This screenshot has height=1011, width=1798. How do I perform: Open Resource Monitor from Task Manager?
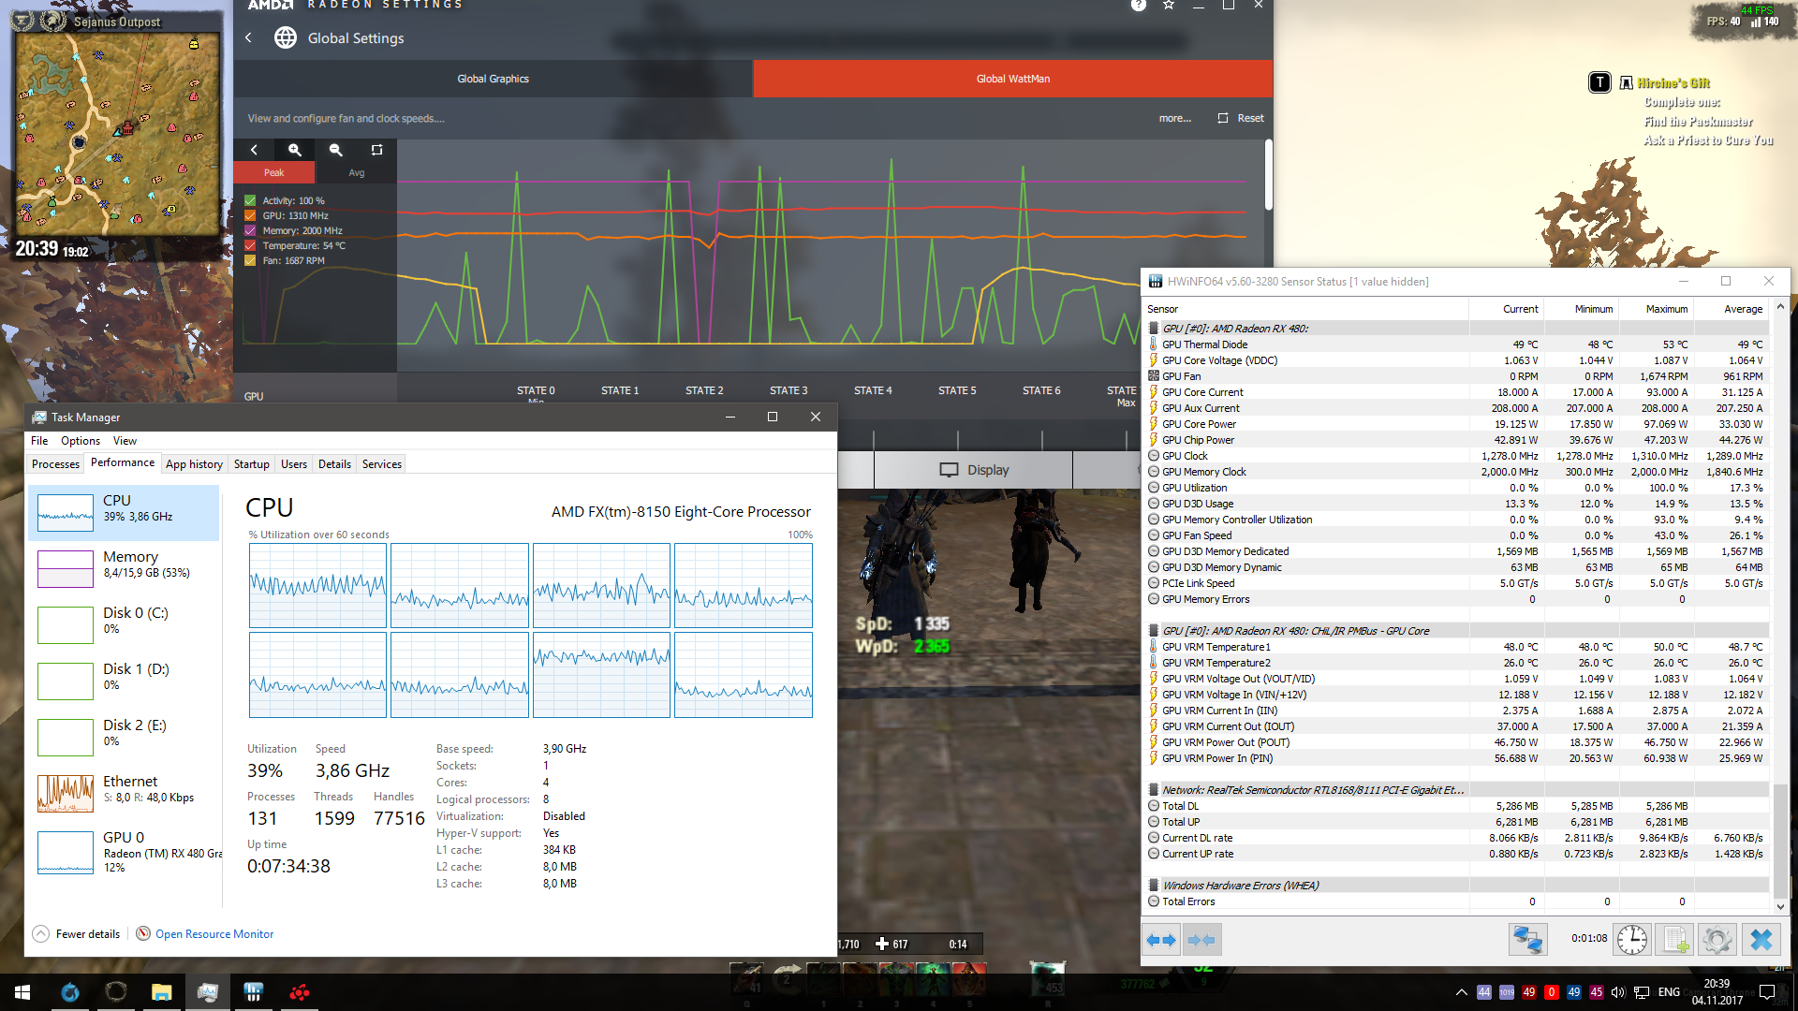214,933
